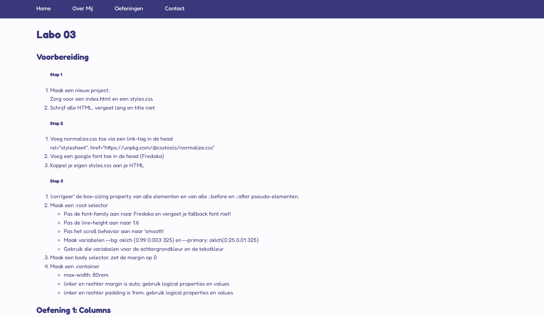Click the text about index.html and styles.css
Screen dimensions: 544x318
pos(101,99)
